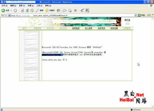Open the 聊天室 chat room link
Image resolution: width=154 pixels, height=111 pixels.
pos(127,20)
